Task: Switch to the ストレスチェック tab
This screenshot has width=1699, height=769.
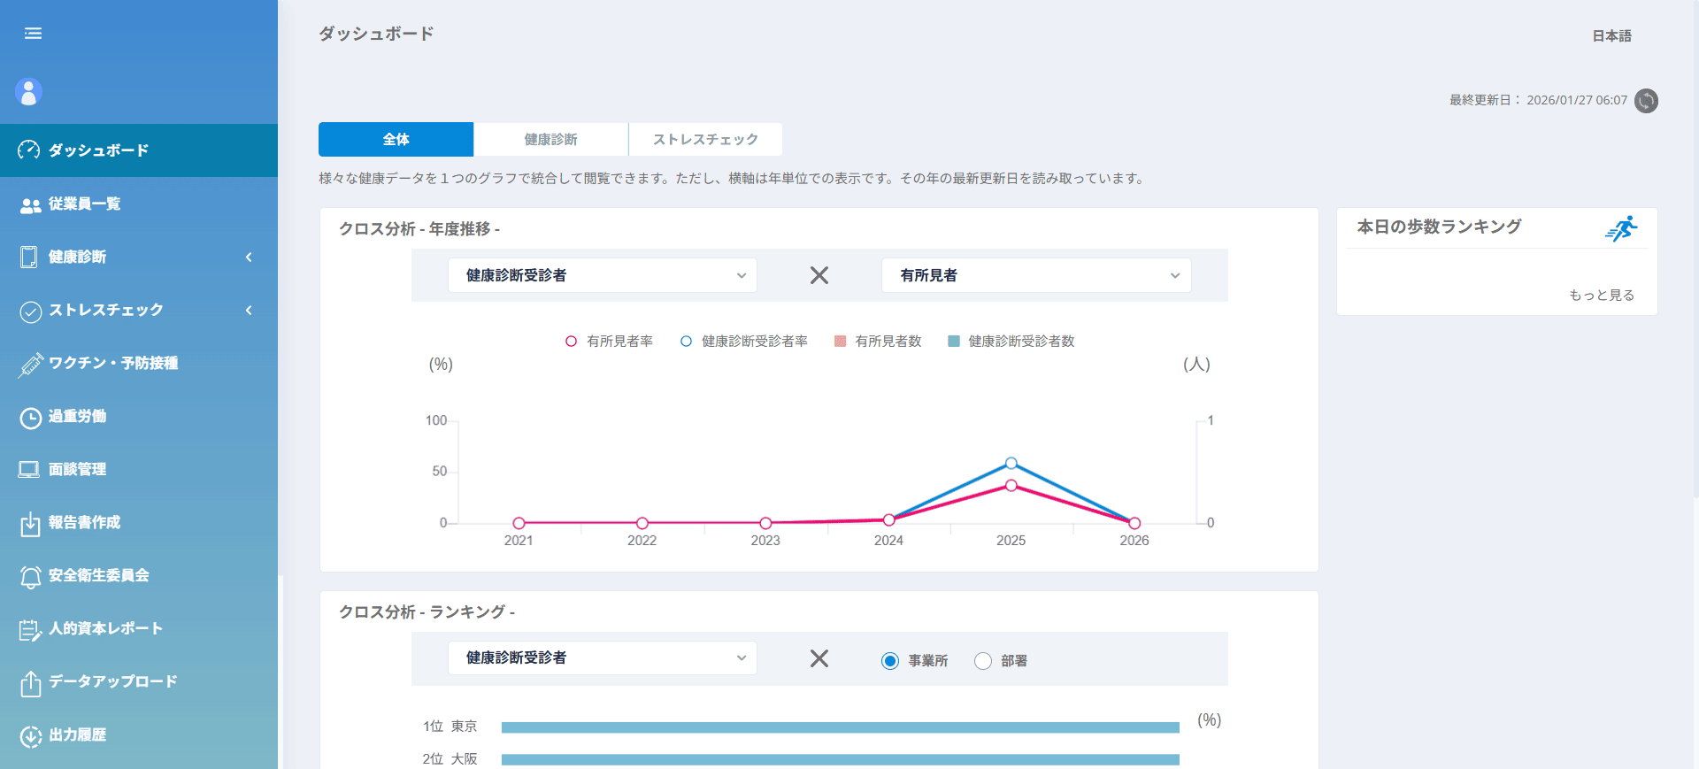Action: 705,140
